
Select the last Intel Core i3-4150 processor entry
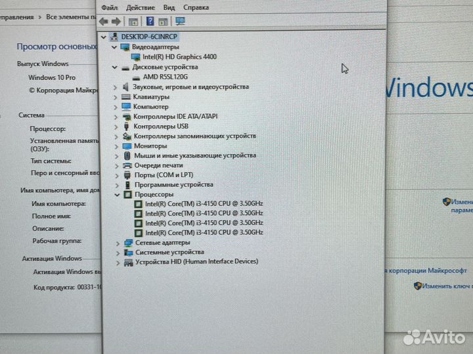click(204, 232)
